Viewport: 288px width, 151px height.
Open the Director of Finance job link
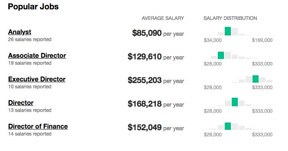(x=38, y=127)
